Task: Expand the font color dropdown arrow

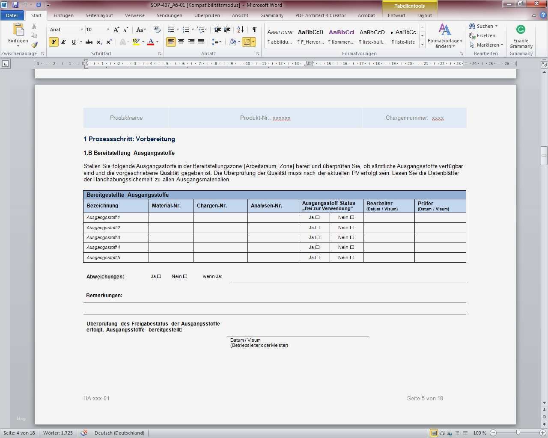Action: pyautogui.click(x=157, y=42)
